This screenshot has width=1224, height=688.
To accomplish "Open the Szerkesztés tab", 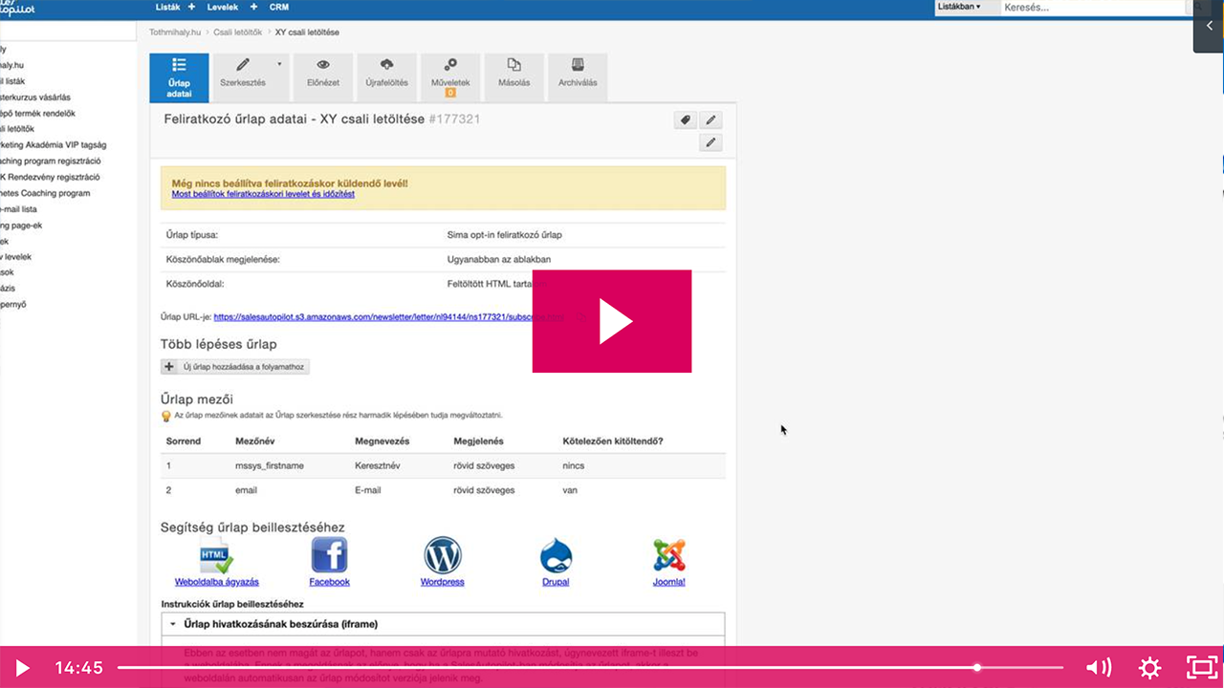I will pyautogui.click(x=243, y=77).
